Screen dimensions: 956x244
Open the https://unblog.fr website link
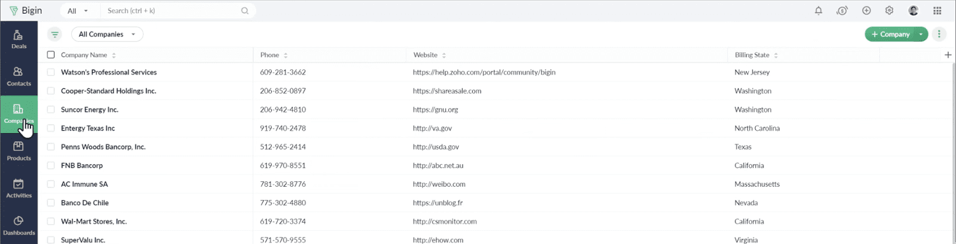[438, 203]
